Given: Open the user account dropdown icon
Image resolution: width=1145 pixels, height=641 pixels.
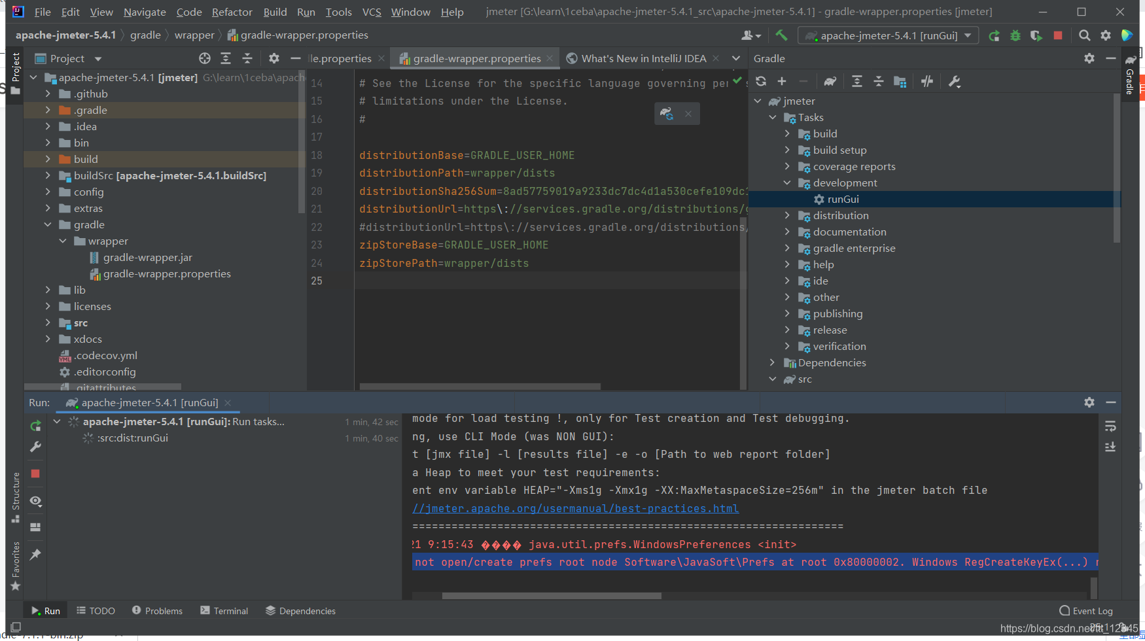Looking at the screenshot, I should point(751,35).
